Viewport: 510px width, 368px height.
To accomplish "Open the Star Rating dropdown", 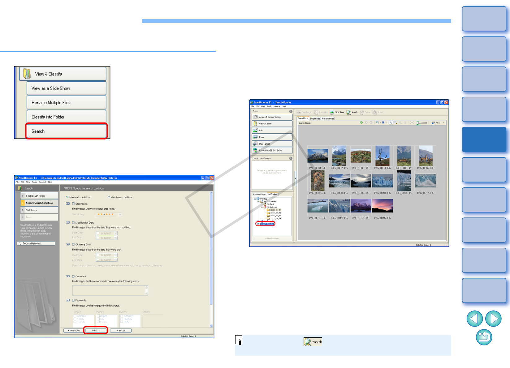I will coord(120,215).
